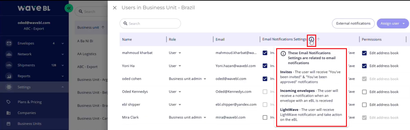Check Invites box for Mira Clark
The width and height of the screenshot is (410, 130).
[x=265, y=117]
